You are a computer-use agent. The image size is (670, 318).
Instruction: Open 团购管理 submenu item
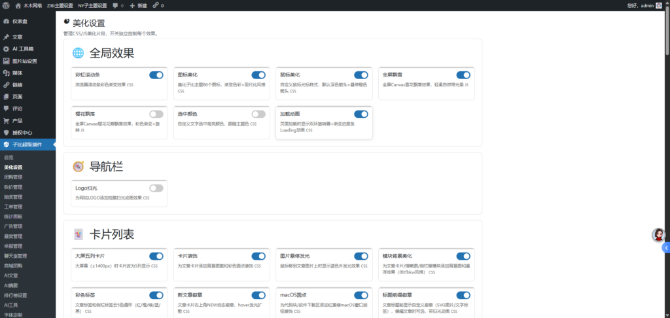(13, 177)
